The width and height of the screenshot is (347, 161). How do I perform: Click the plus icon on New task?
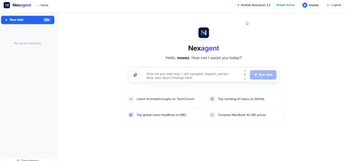click(6, 20)
